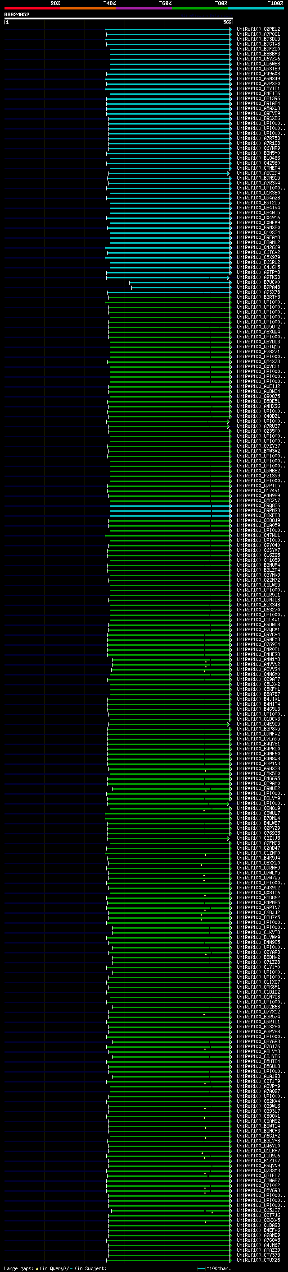Image resolution: width=288 pixels, height=1272 pixels.
Task: Select the UniRef100_B9PMS3 label
Action: [258, 511]
